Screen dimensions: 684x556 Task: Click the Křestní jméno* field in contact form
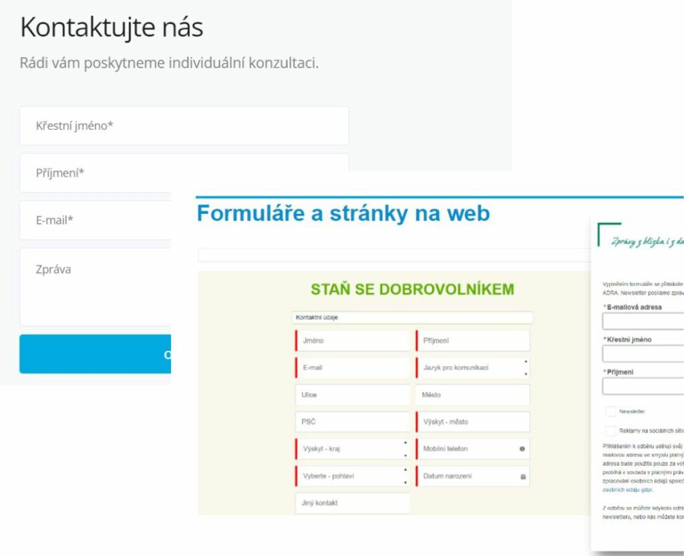pyautogui.click(x=184, y=126)
